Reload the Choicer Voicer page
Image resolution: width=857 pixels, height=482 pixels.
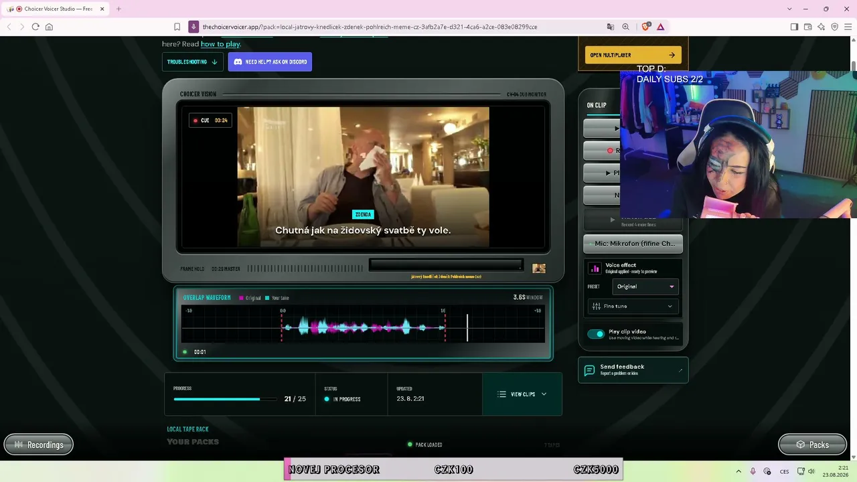pyautogui.click(x=35, y=27)
